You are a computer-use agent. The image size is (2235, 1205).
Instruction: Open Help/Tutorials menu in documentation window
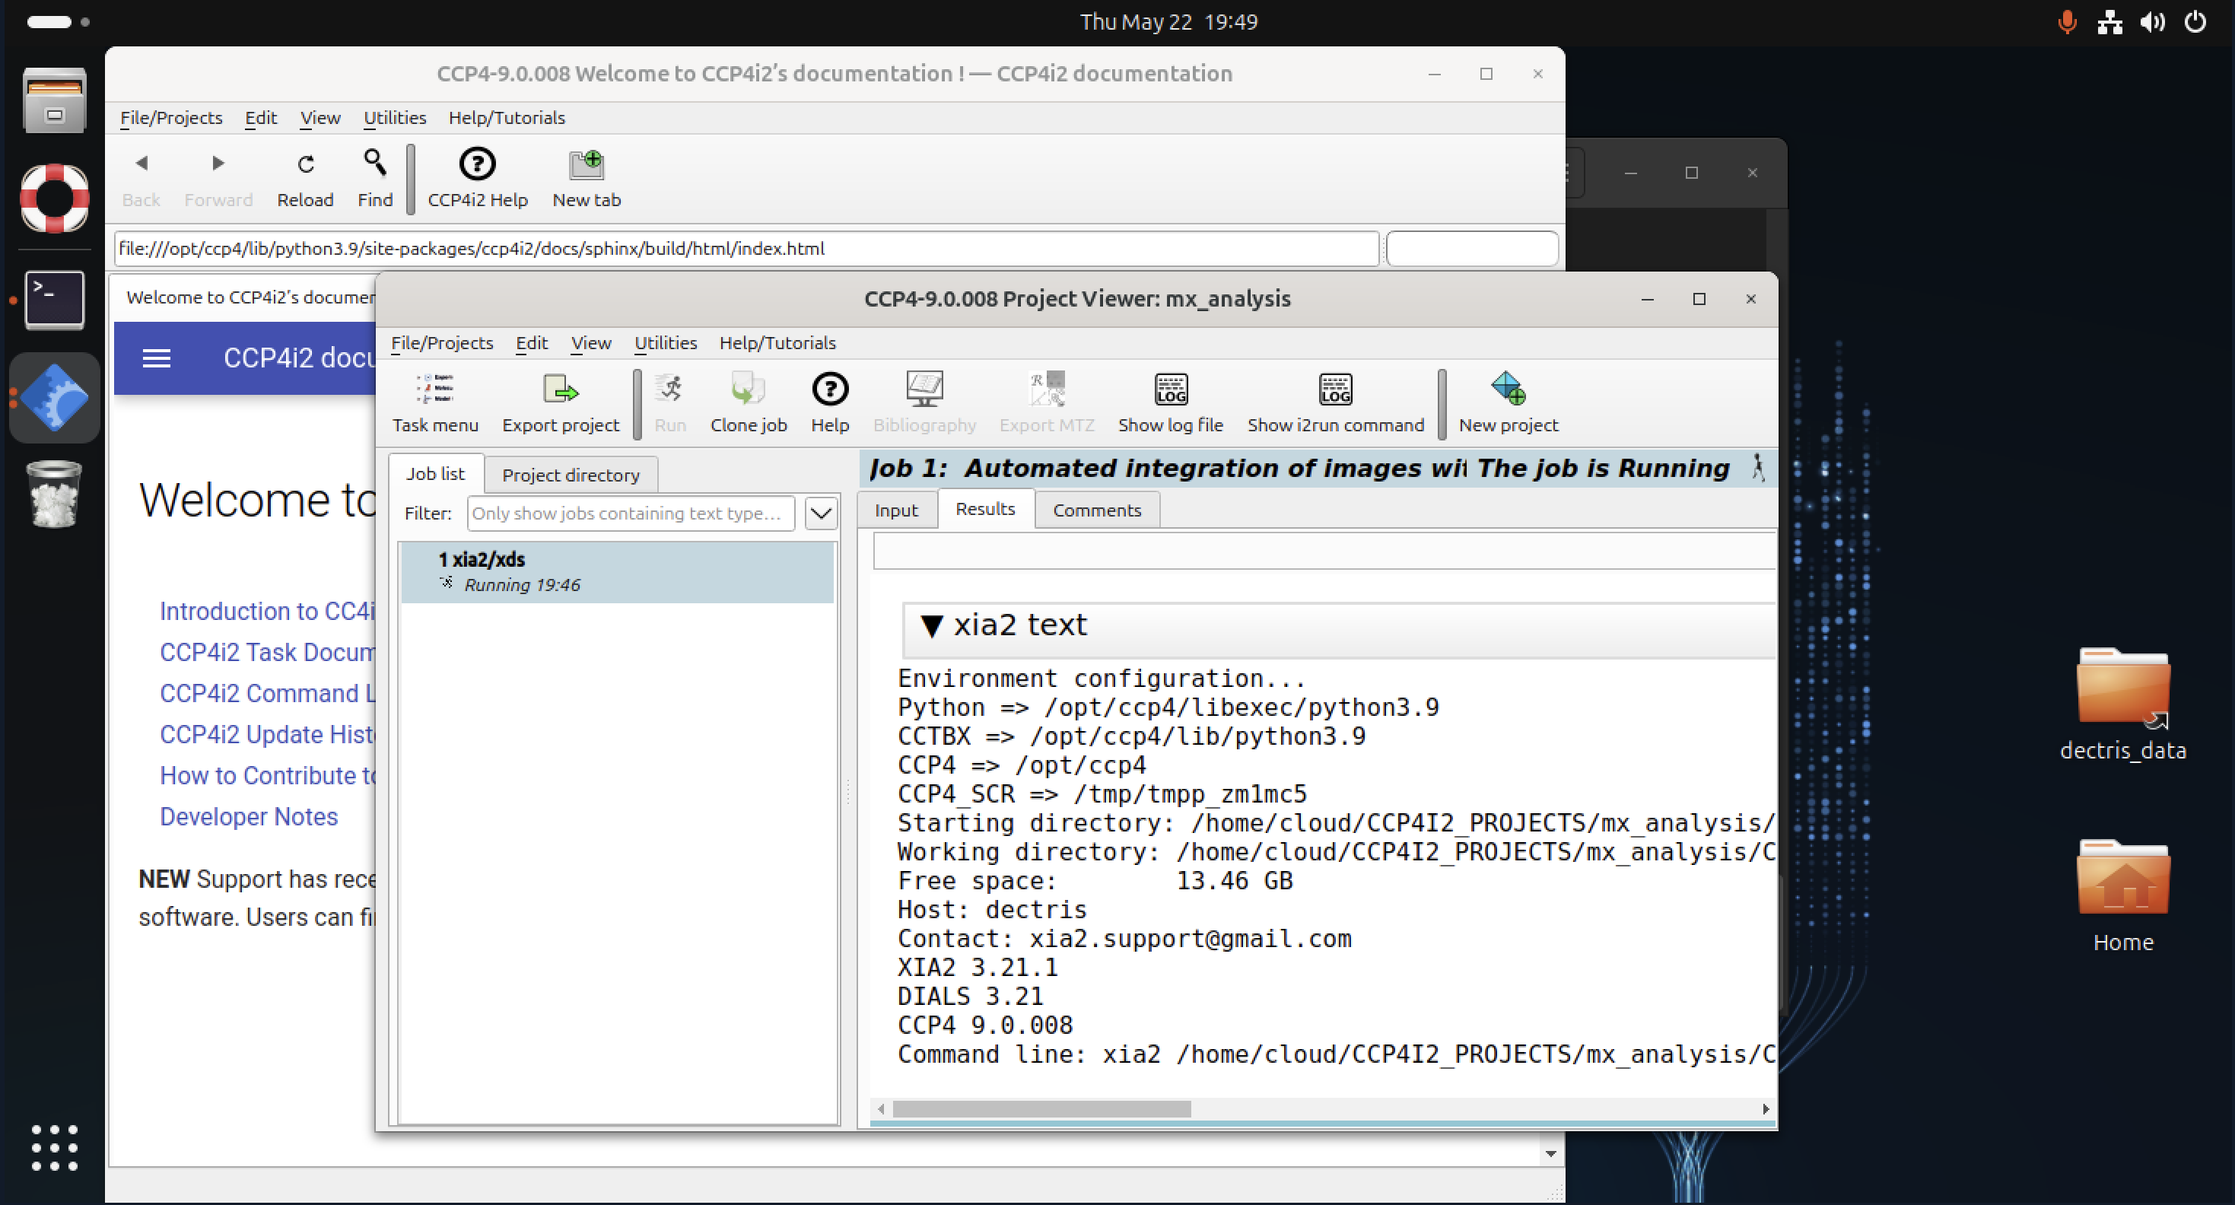(x=507, y=118)
